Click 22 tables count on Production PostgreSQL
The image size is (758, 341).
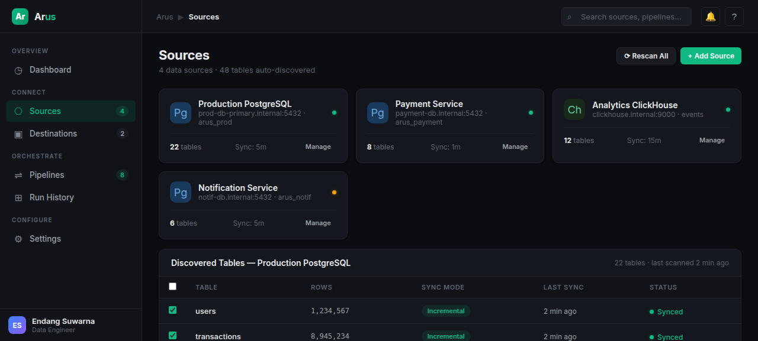click(185, 147)
